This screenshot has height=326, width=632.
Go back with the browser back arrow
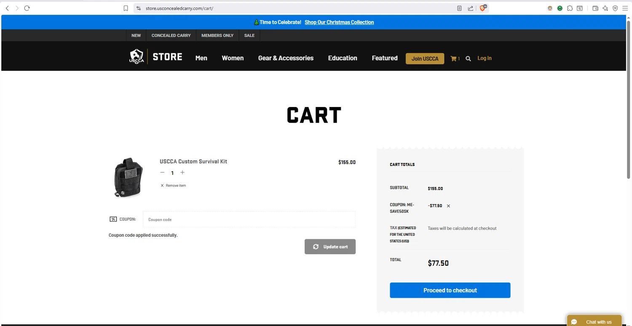click(7, 8)
